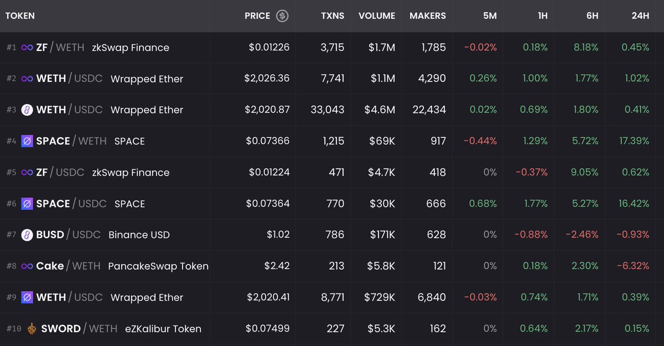Click the rank label #10

(x=13, y=329)
